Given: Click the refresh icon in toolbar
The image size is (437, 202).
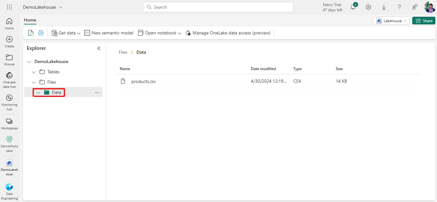Looking at the screenshot, I should point(31,33).
